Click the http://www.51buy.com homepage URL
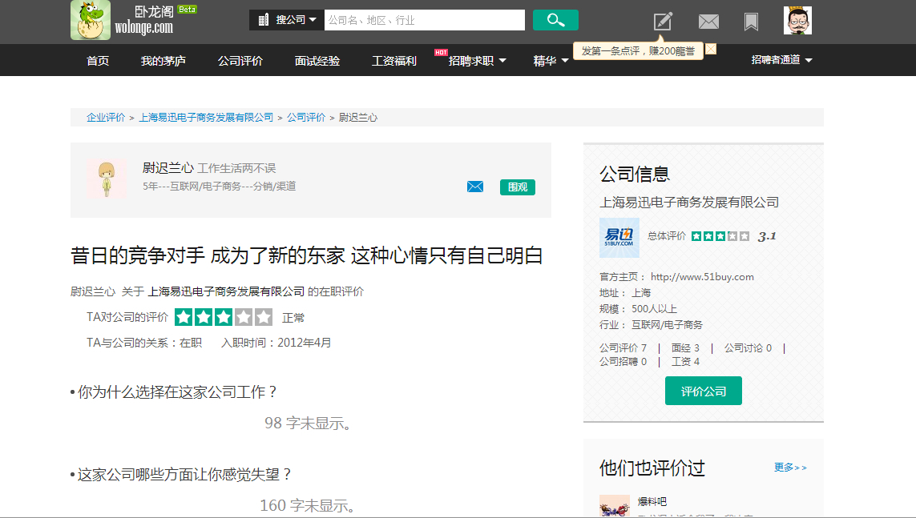Screen dimensions: 916x518 click(702, 277)
